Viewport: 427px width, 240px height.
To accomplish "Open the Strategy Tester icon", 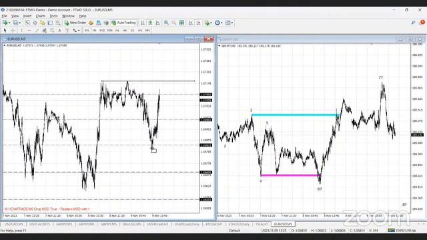I will point(58,23).
